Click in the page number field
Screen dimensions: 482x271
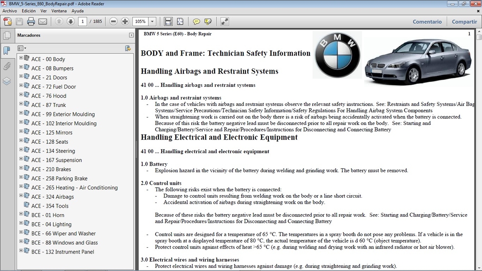(82, 21)
